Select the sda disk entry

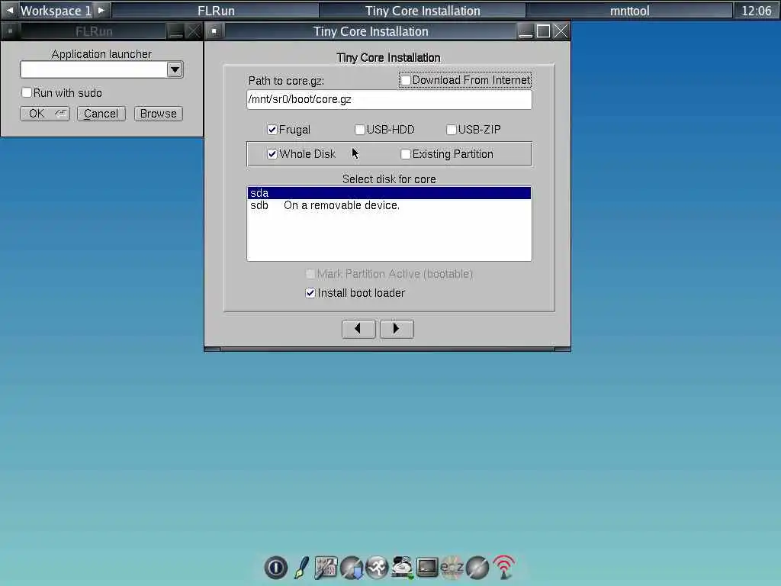point(389,193)
